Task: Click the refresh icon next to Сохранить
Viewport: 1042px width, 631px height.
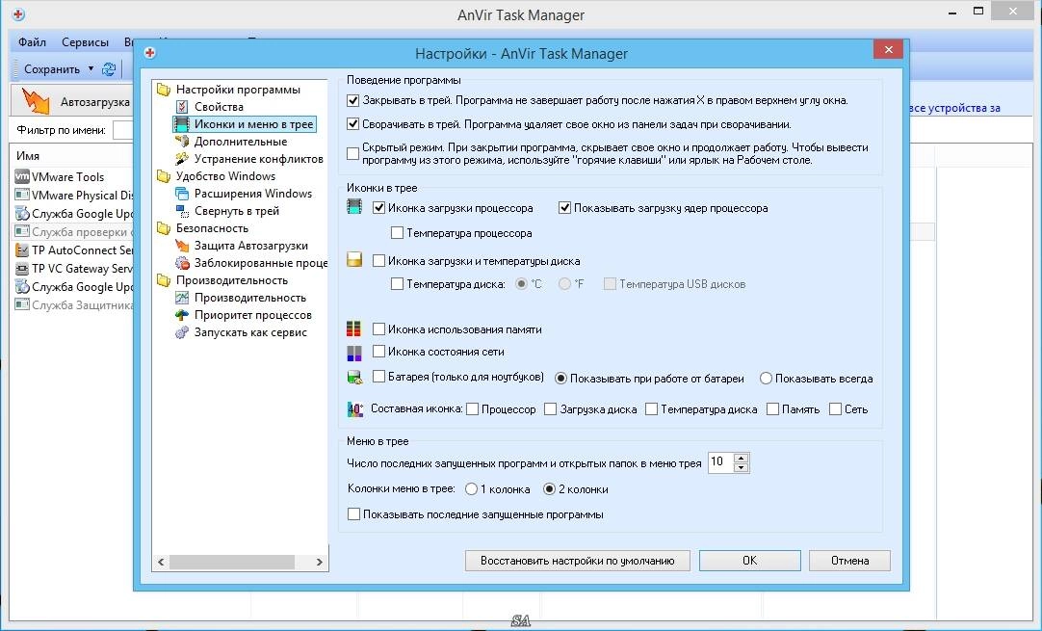Action: coord(108,68)
